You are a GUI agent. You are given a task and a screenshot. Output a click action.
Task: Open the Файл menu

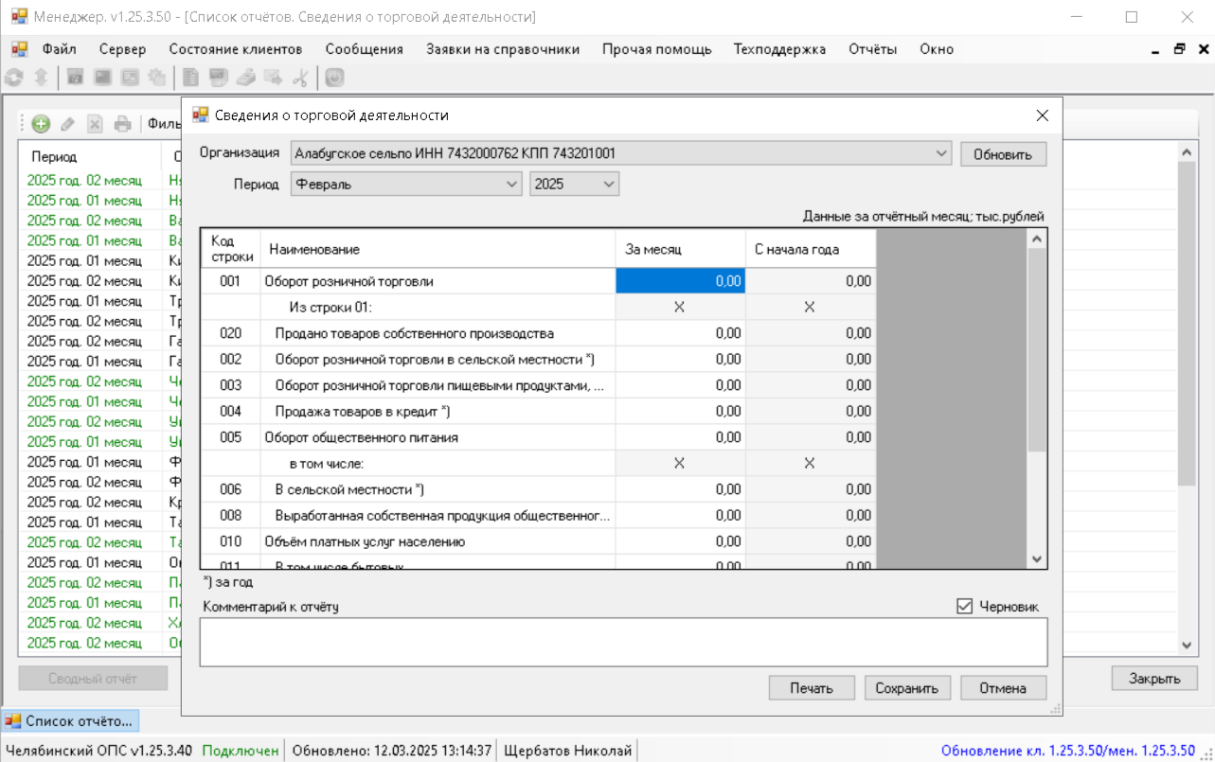pos(59,49)
